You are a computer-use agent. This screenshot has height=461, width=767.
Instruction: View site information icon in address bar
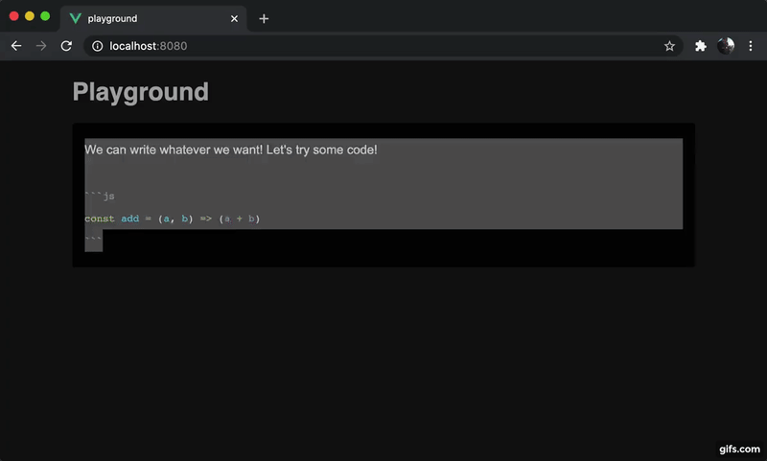point(98,46)
